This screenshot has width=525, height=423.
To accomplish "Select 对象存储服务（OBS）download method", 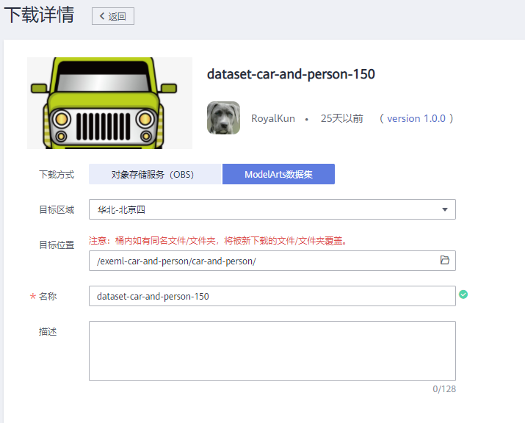I will click(x=154, y=174).
